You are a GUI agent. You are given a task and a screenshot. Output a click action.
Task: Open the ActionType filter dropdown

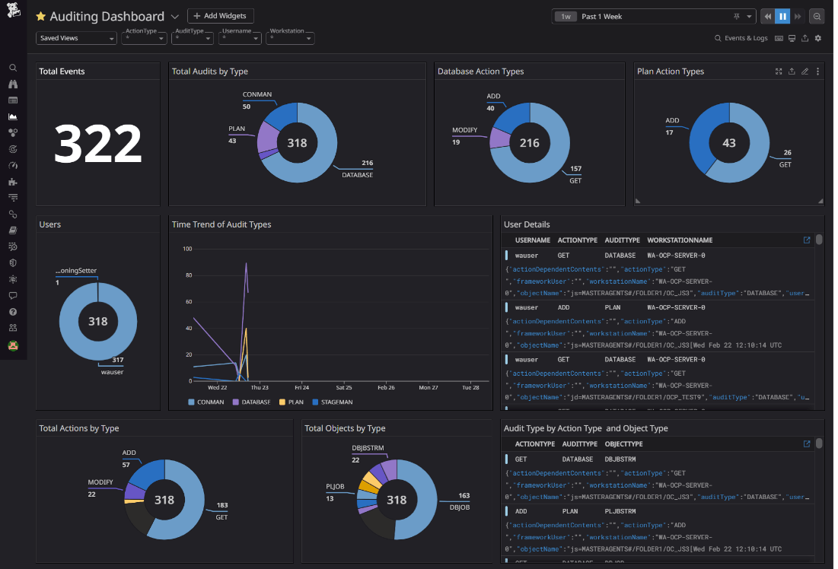(145, 37)
